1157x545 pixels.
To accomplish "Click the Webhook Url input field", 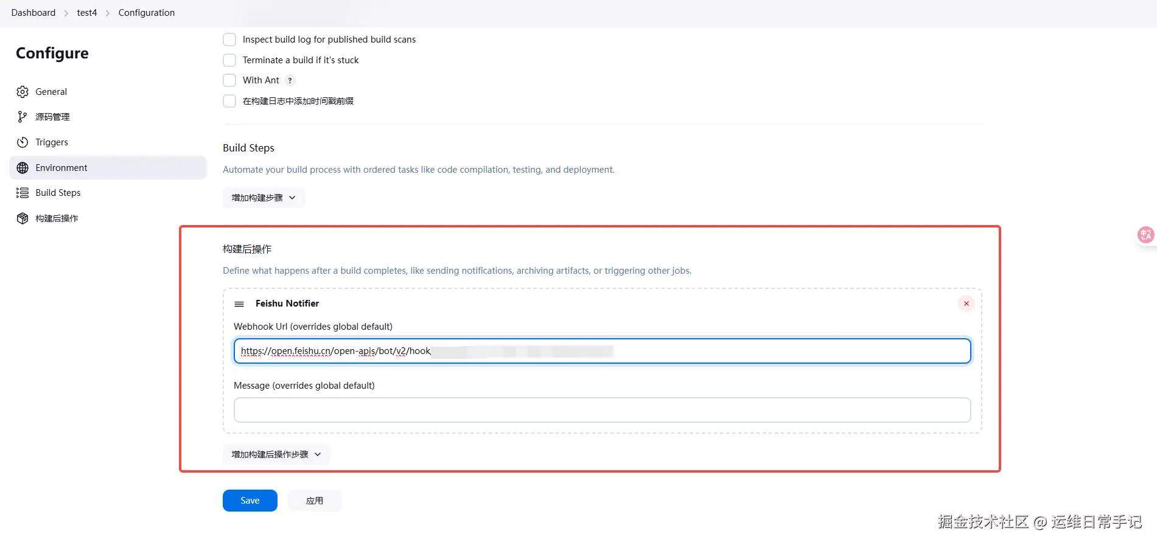I will click(602, 351).
